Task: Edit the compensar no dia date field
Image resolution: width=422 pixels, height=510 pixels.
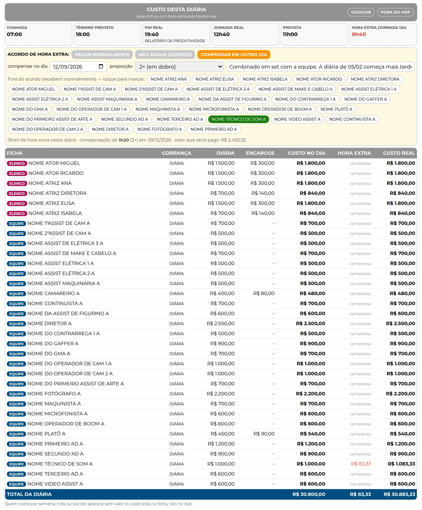Action: click(x=78, y=67)
